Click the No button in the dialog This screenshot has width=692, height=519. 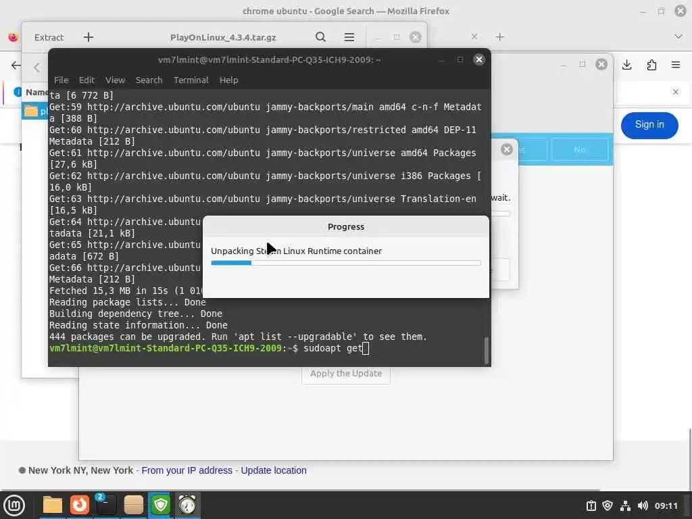[x=580, y=149]
